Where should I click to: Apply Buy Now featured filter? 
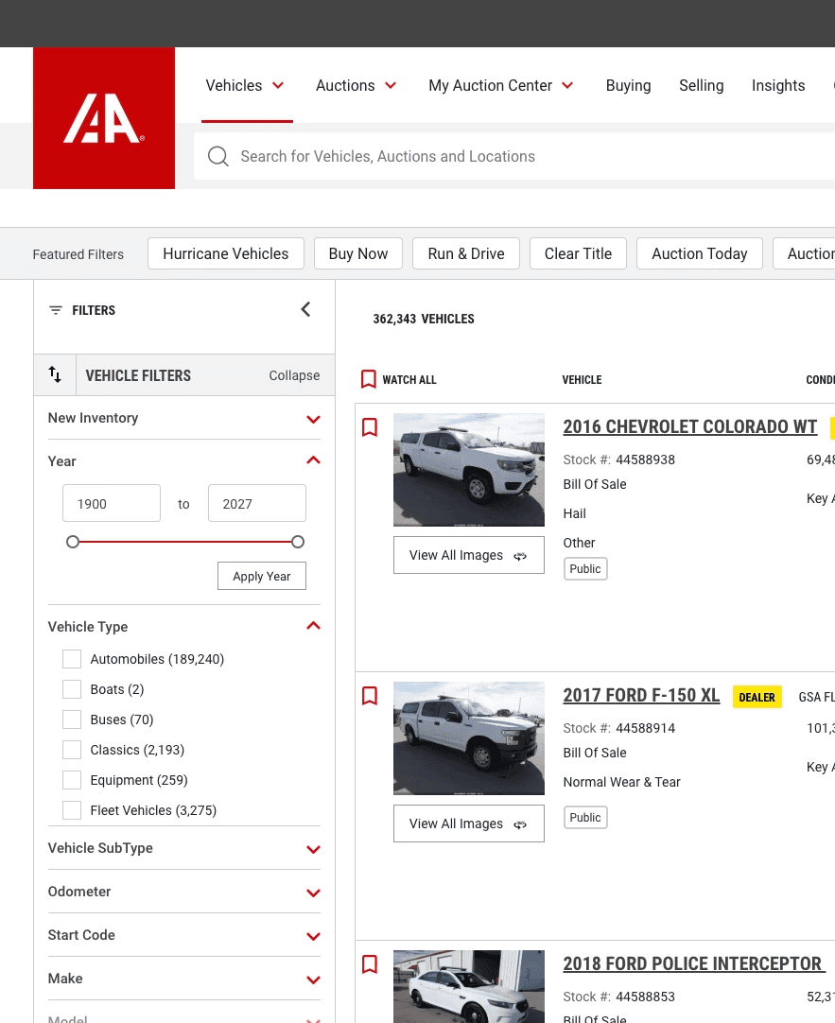358,253
